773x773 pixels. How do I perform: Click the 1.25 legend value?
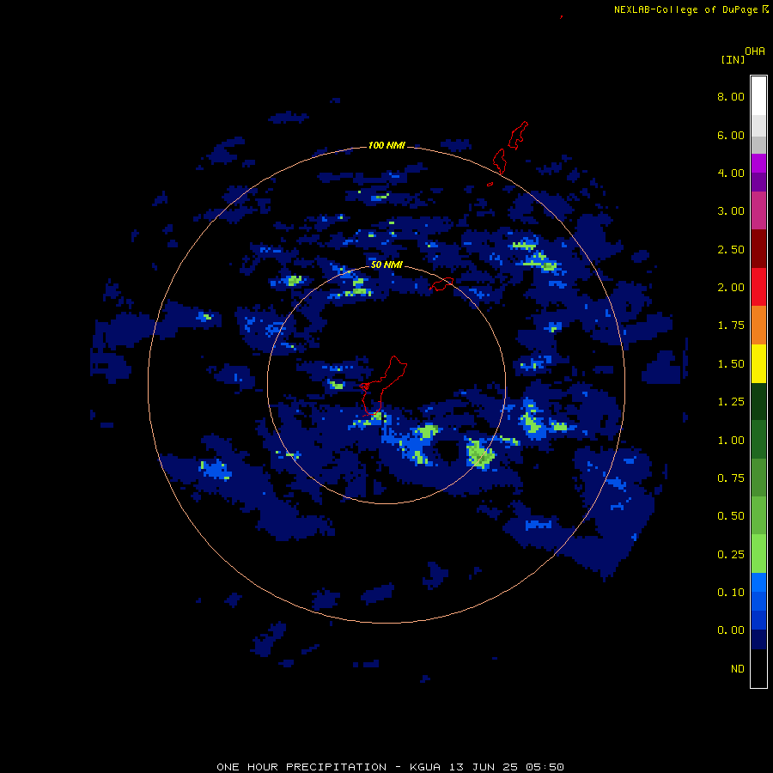[x=730, y=402]
